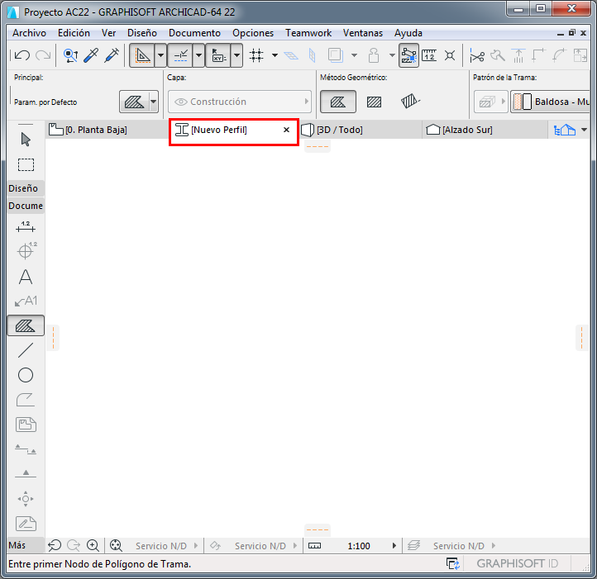Open the Construcción layer dropdown
The height and width of the screenshot is (579, 597).
[240, 102]
